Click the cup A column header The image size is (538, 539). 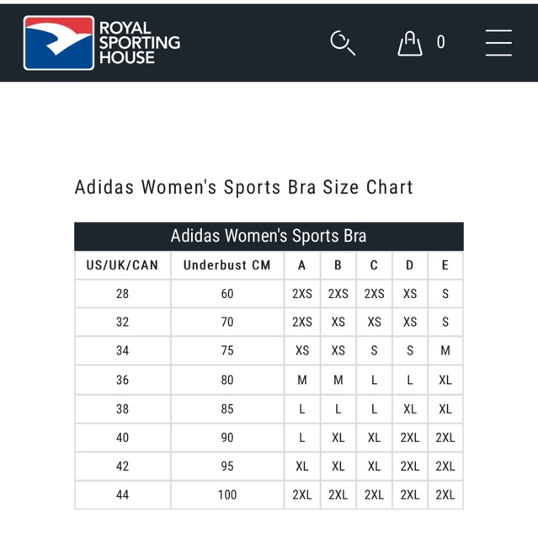(x=302, y=265)
